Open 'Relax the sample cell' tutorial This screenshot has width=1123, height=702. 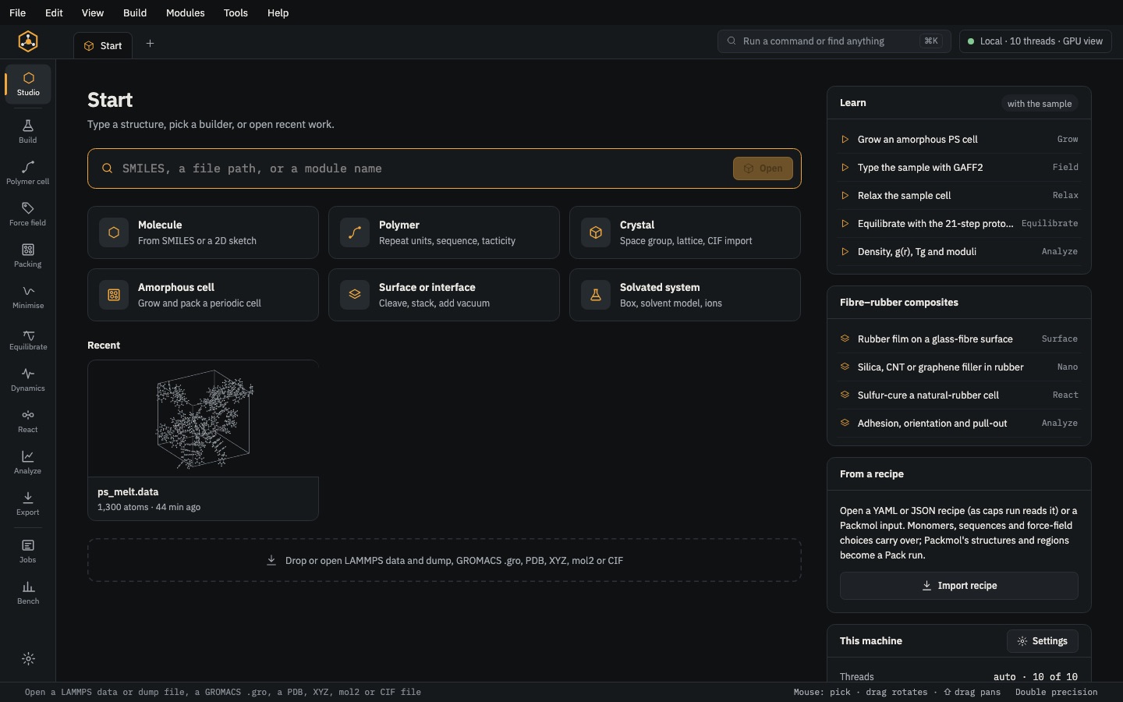958,196
